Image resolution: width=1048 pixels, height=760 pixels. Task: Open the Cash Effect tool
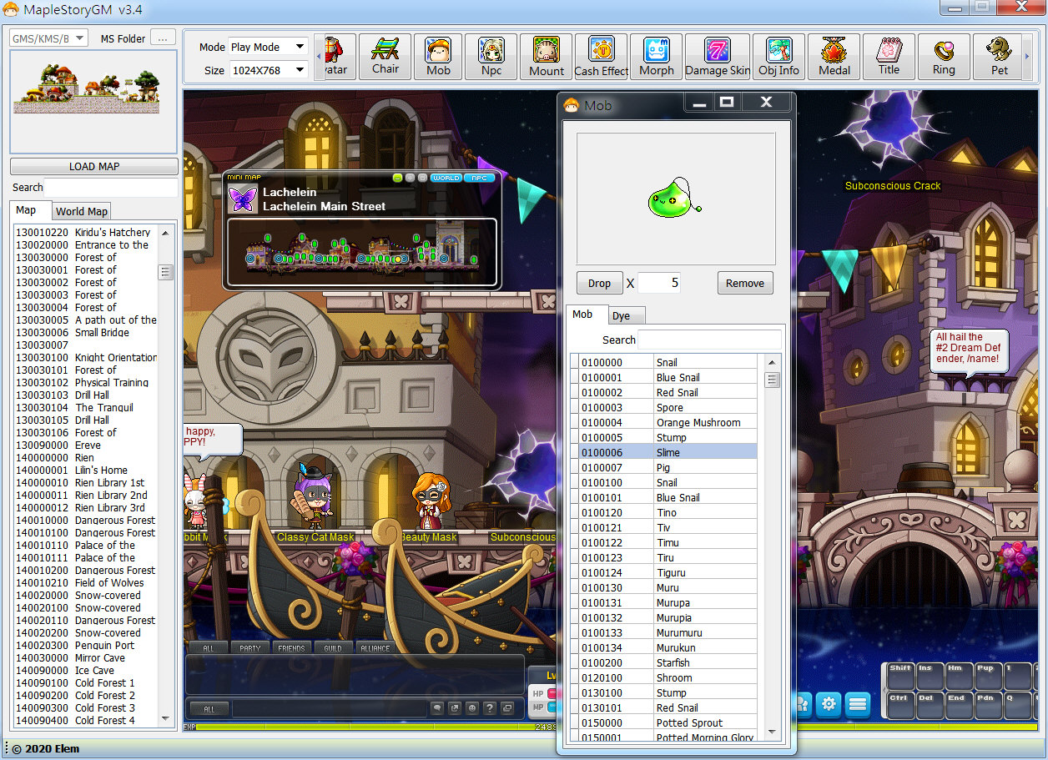coord(601,57)
